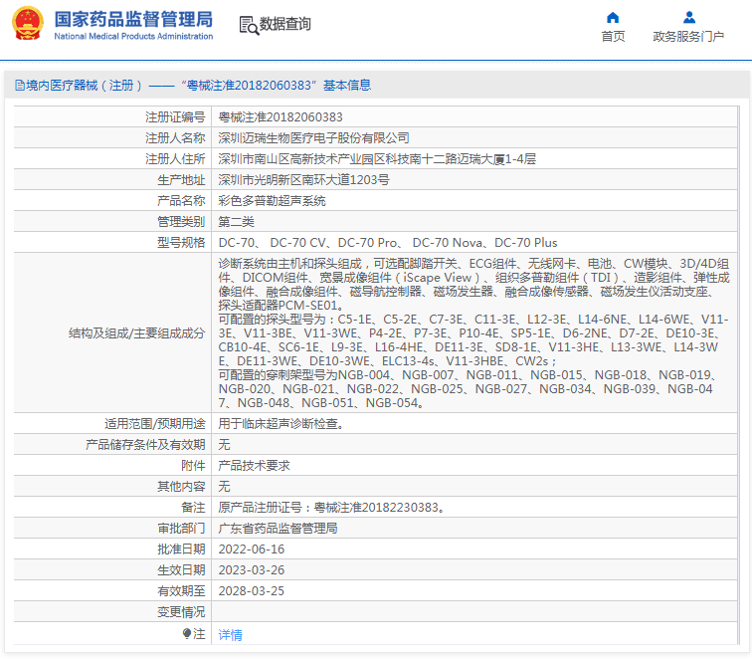Click the 注册证编号 label

point(175,117)
